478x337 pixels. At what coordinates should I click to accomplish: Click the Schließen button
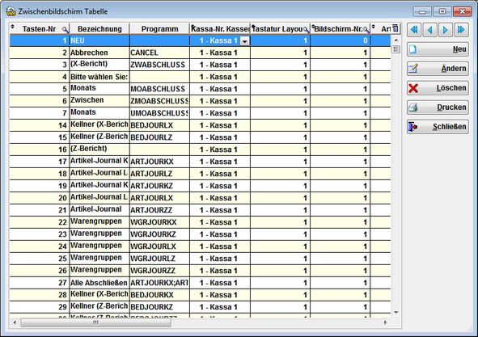pos(438,127)
